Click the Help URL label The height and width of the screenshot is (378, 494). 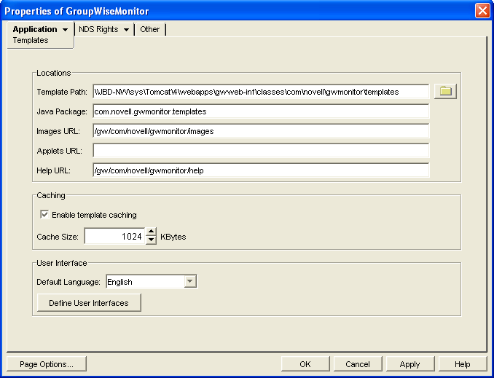pos(54,170)
